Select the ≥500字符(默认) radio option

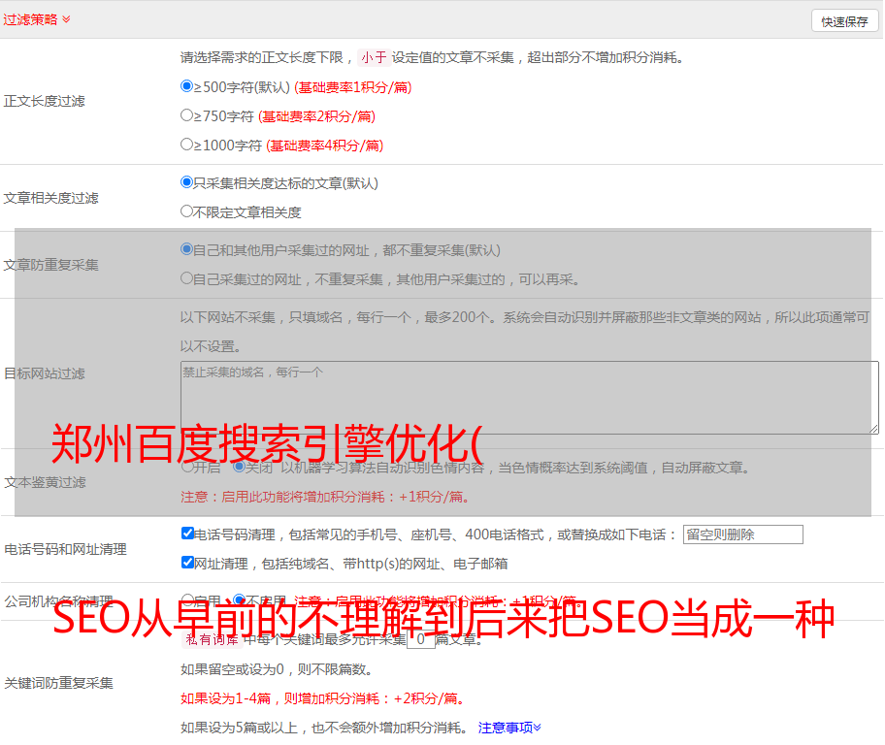[187, 86]
